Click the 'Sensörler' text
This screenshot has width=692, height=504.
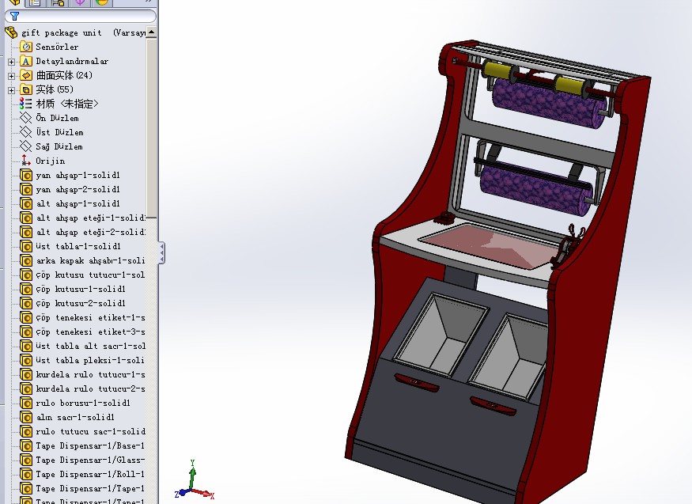[57, 47]
